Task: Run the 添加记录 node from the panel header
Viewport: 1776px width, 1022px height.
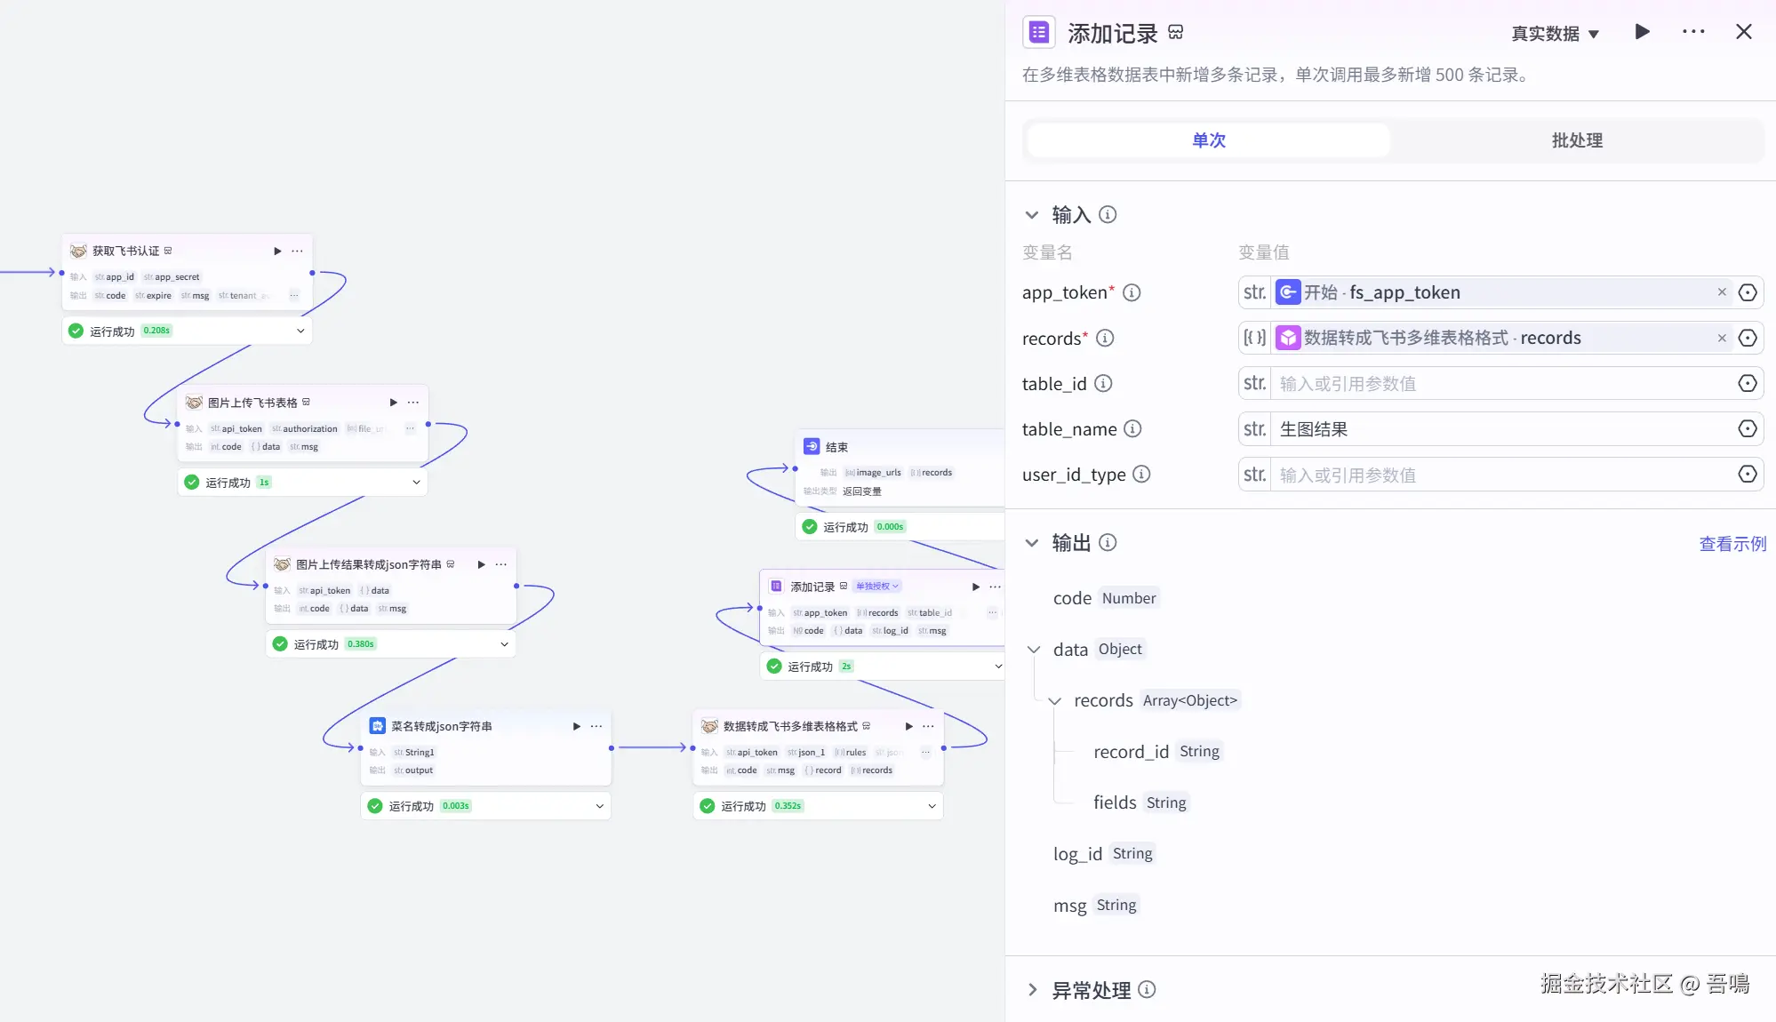Action: pyautogui.click(x=1642, y=32)
